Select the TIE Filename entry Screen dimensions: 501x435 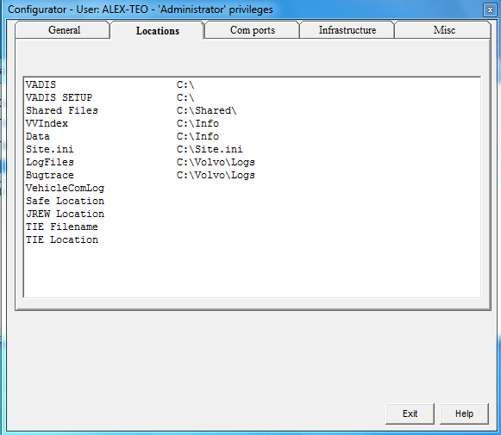click(252, 227)
